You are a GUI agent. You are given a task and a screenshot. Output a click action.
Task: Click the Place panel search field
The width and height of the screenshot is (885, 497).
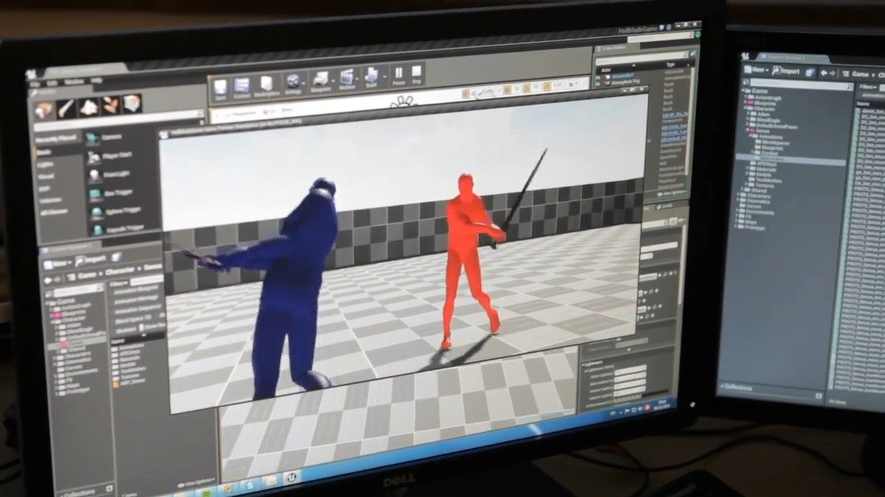119,123
